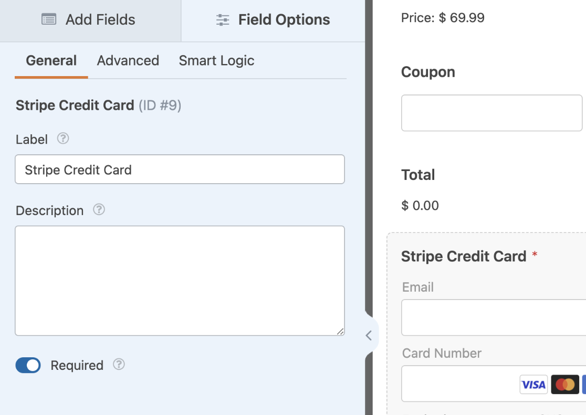The width and height of the screenshot is (586, 415).
Task: Toggle the Required switch off
Action: 28,365
